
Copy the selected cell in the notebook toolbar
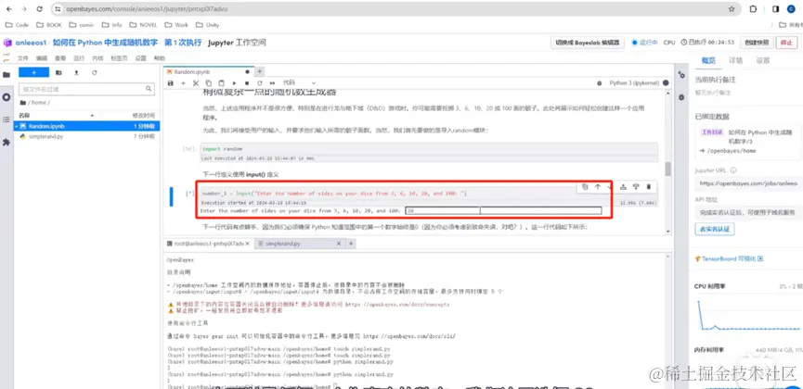pos(209,82)
